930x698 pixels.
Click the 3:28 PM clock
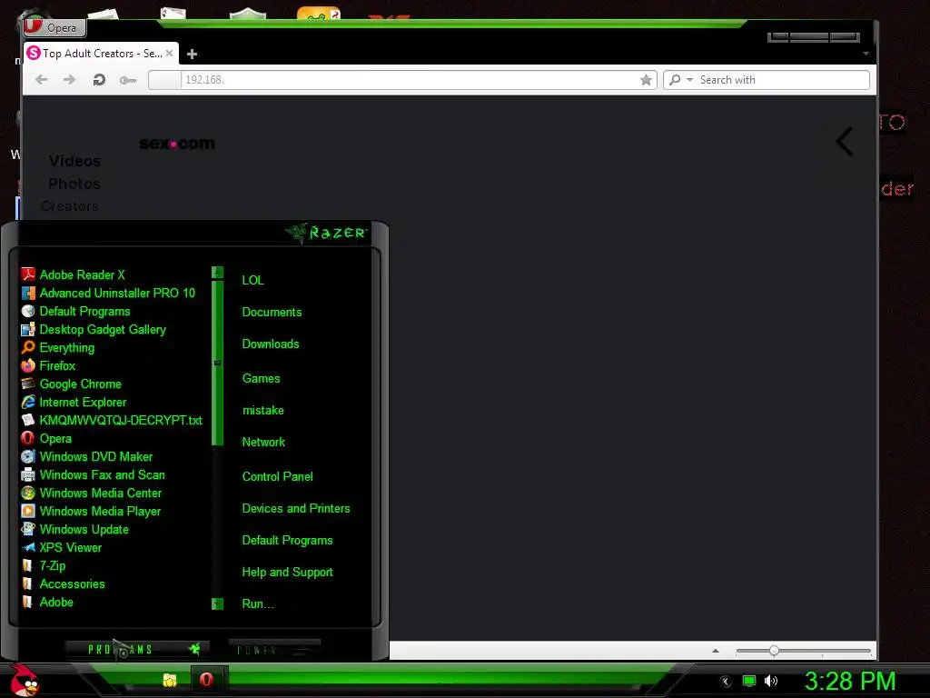[x=850, y=681]
